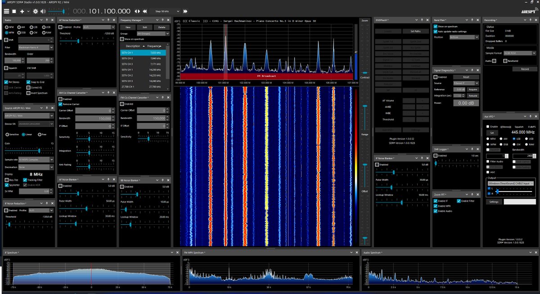Pin the Recording panel
The height and width of the screenshot is (294, 540).
pyautogui.click(x=531, y=20)
